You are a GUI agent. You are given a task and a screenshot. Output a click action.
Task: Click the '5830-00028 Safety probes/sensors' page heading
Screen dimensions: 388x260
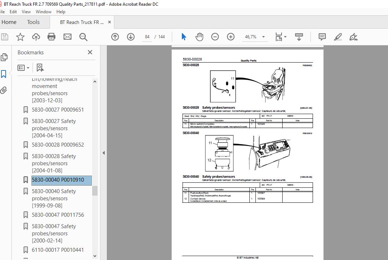[209, 108]
